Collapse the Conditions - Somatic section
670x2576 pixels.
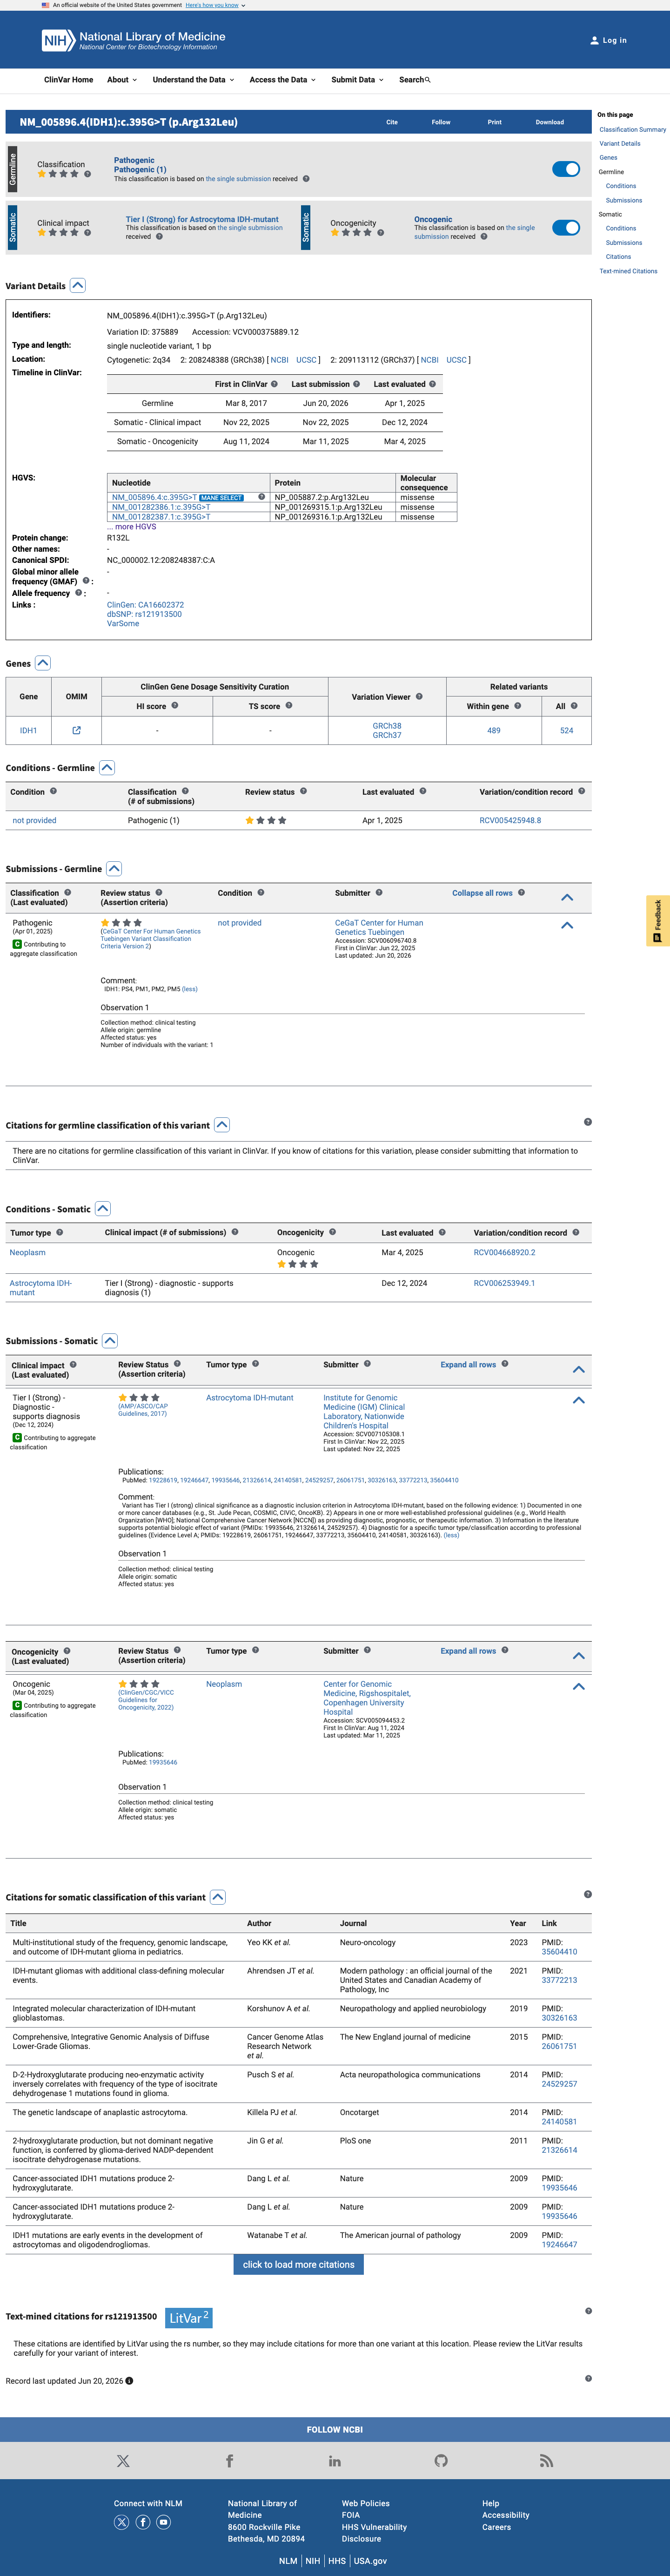click(x=102, y=1209)
